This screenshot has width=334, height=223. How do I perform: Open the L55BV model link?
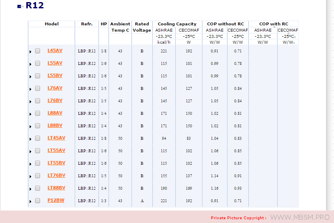tap(55, 75)
